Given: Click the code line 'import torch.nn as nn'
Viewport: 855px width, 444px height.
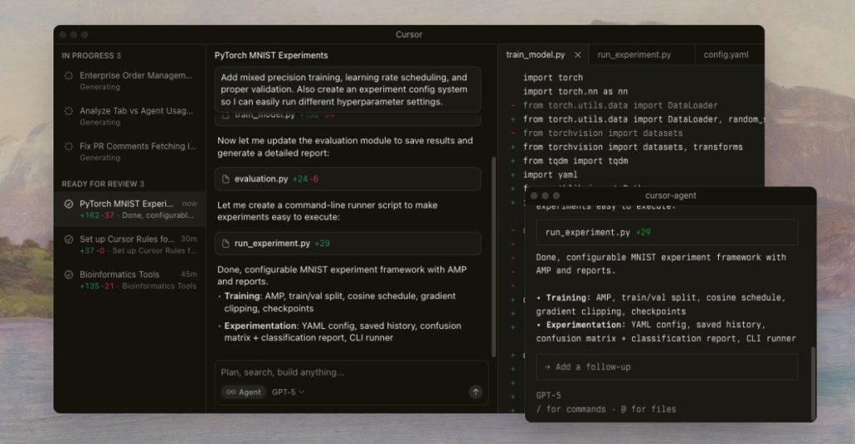Looking at the screenshot, I should [x=575, y=92].
